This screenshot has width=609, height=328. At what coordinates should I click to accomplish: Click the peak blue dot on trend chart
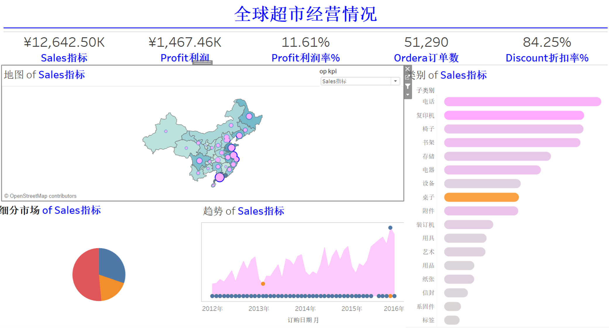(x=390, y=228)
